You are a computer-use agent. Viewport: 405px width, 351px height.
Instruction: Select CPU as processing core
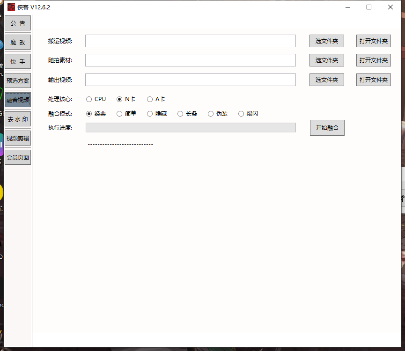(x=89, y=99)
